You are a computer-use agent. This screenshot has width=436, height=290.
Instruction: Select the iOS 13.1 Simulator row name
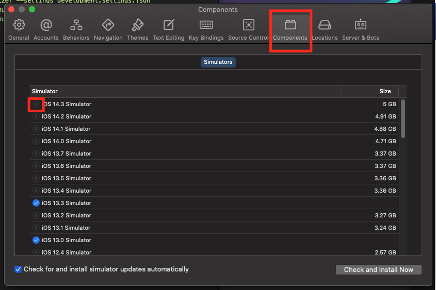(66, 228)
